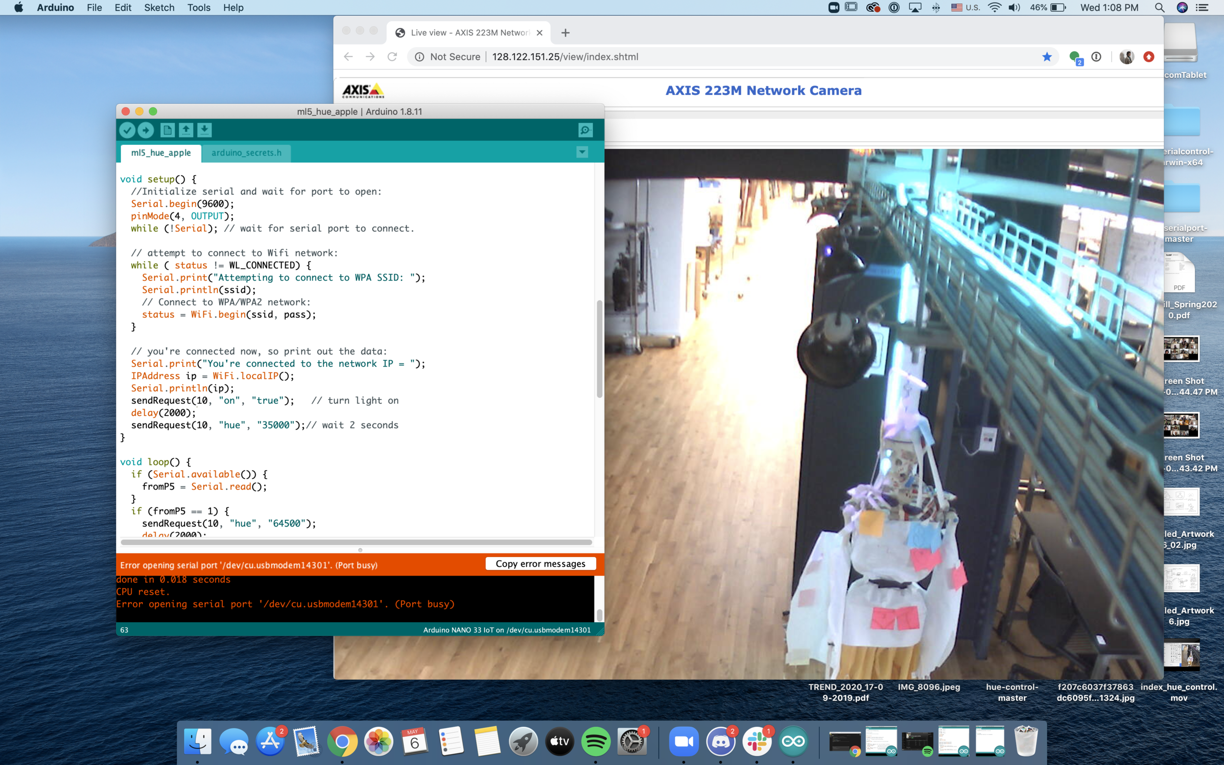This screenshot has width=1224, height=765.
Task: Open Finder from the Dock
Action: click(197, 741)
